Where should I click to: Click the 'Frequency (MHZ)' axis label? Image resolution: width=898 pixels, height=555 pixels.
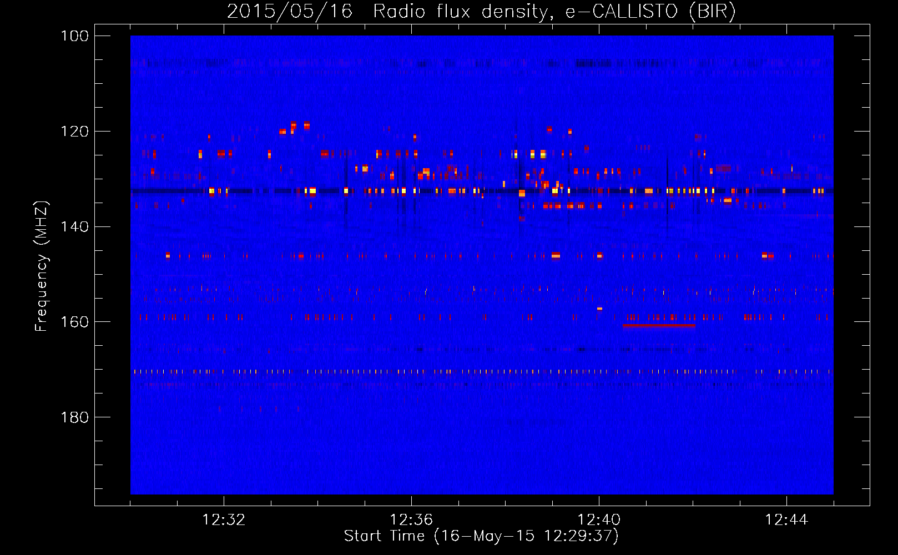[42, 266]
